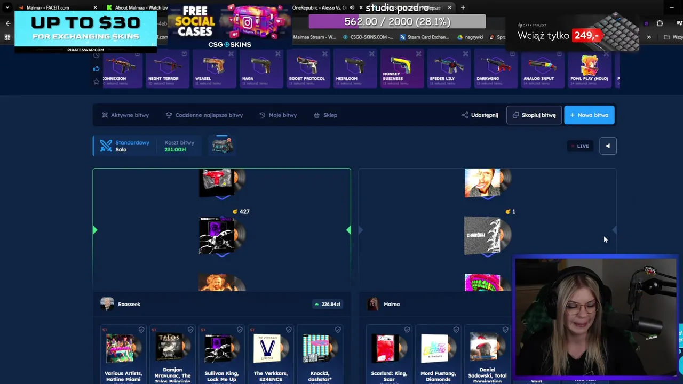Click the donation goal progress bar 562.00 / 2000
This screenshot has height=384, width=683.
397,22
